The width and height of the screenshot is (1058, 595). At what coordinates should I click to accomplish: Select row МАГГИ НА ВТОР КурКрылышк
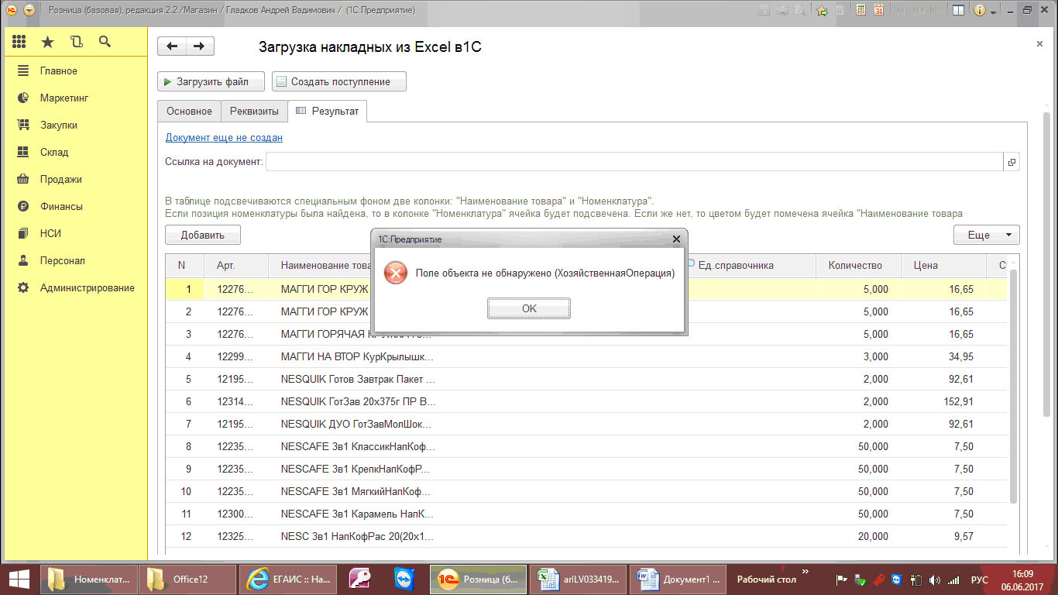click(x=586, y=357)
